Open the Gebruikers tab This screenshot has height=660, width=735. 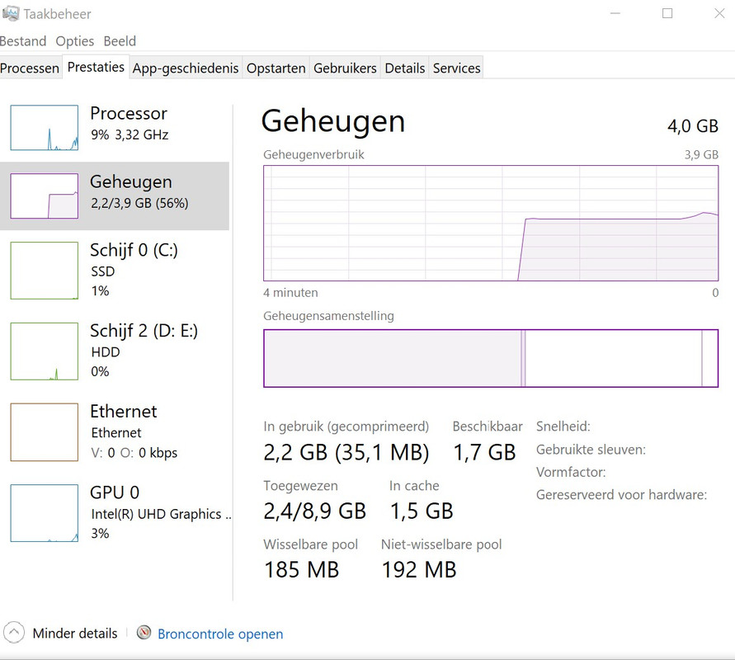[345, 68]
